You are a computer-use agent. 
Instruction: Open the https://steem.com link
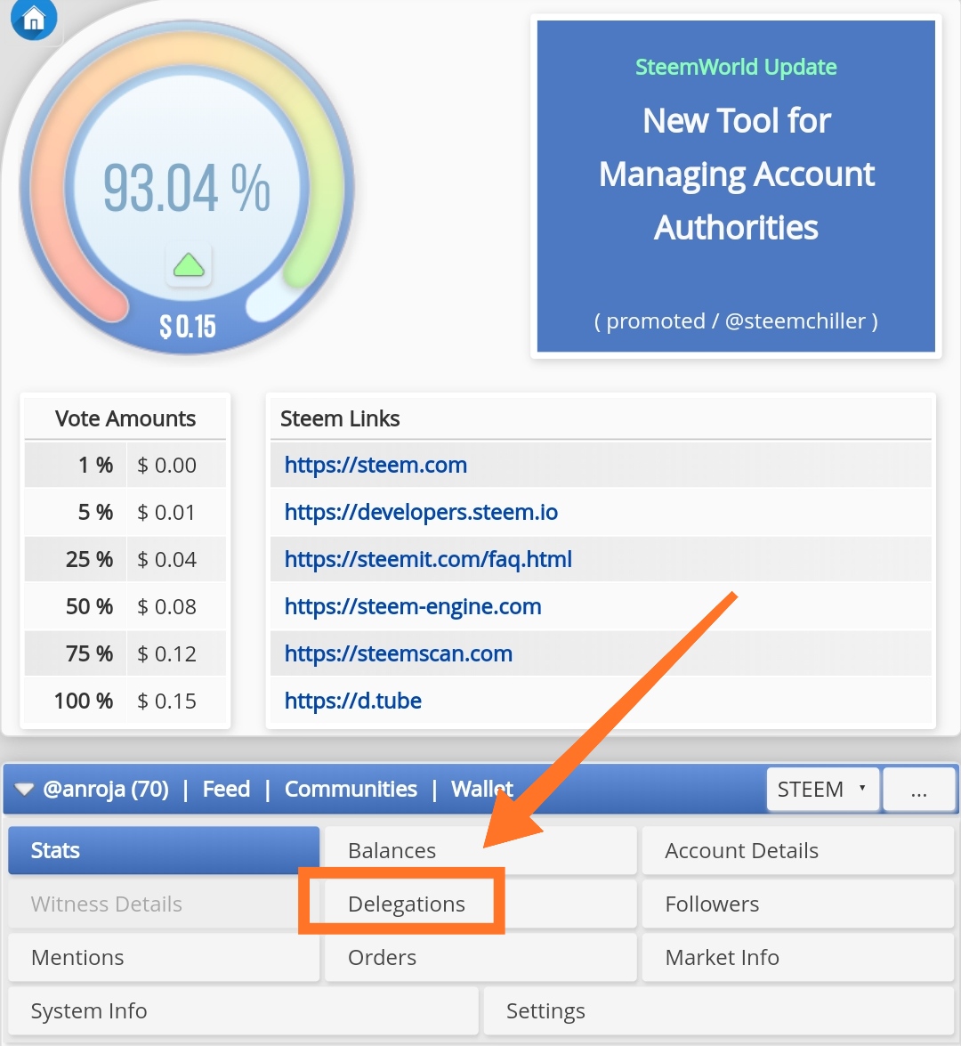coord(376,465)
